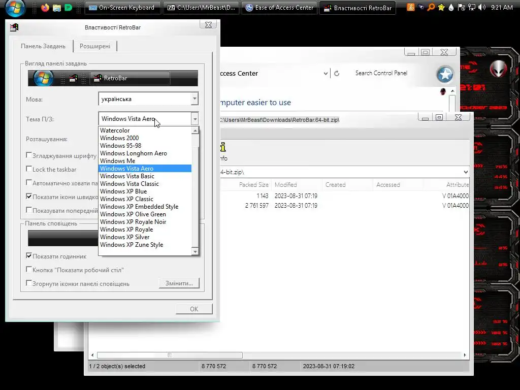
Task: Select Windows XP Royale Noir theme
Action: pos(145,222)
